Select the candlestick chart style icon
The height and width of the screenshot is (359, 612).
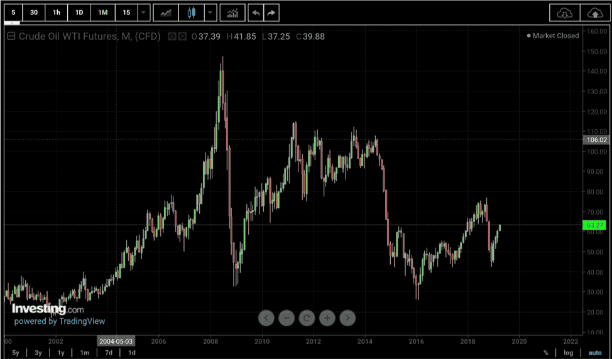click(x=191, y=13)
